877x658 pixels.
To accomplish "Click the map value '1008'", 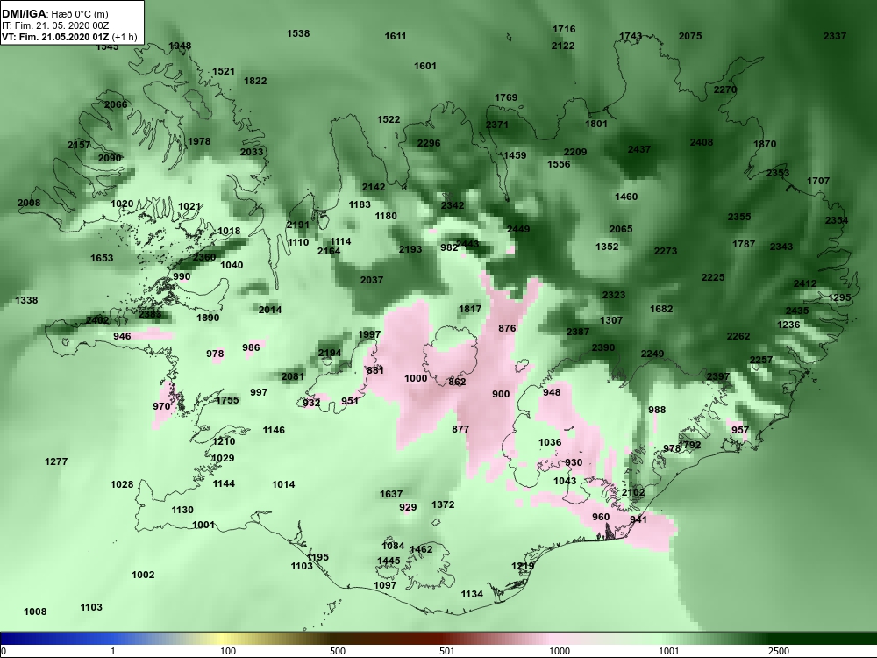I will click(35, 612).
